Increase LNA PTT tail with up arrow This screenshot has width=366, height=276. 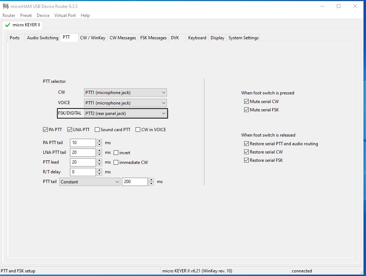point(100,151)
